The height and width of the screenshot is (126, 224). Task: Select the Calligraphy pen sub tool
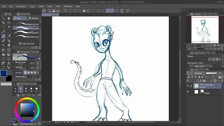click(x=26, y=33)
